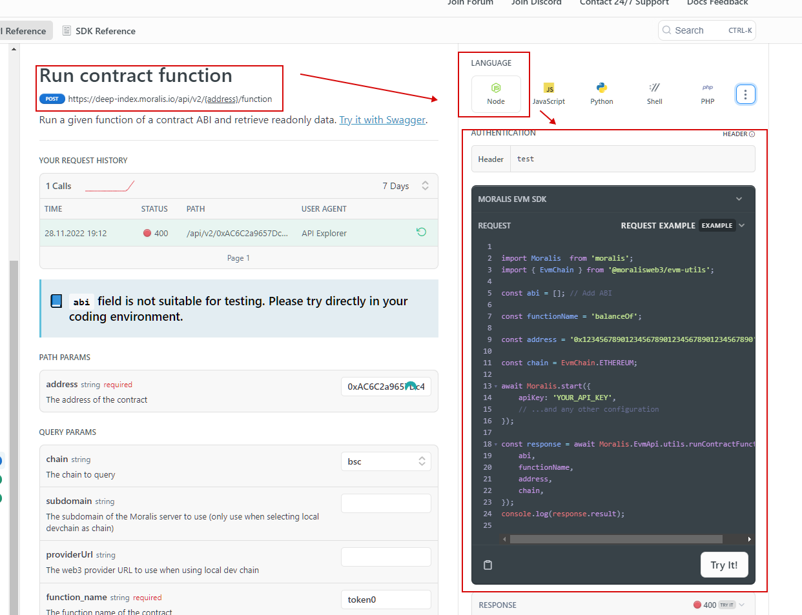
Task: Edit the function_name field containing token0
Action: point(386,600)
